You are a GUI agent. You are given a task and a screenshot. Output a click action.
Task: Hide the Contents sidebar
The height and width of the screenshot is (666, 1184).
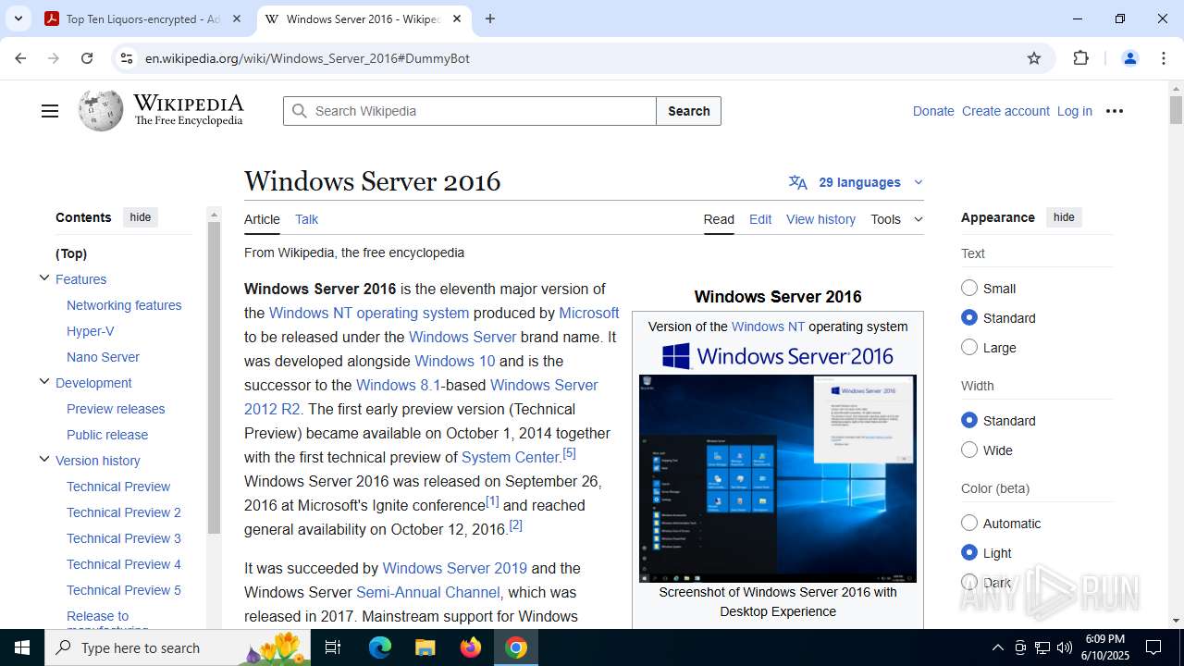141,217
